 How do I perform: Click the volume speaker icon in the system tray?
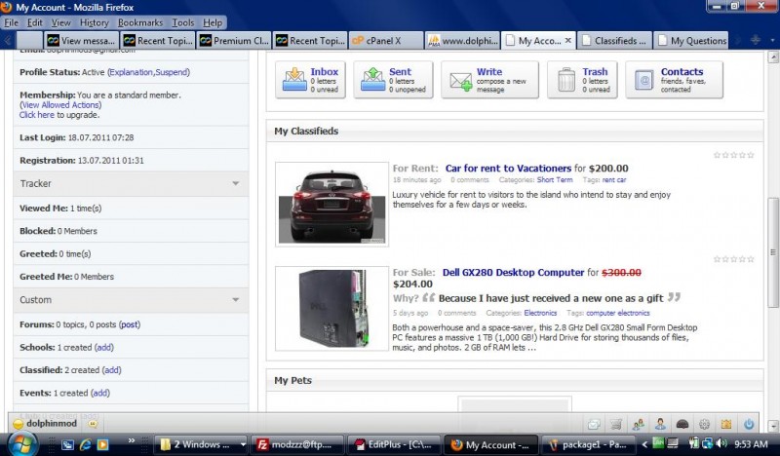(x=721, y=443)
